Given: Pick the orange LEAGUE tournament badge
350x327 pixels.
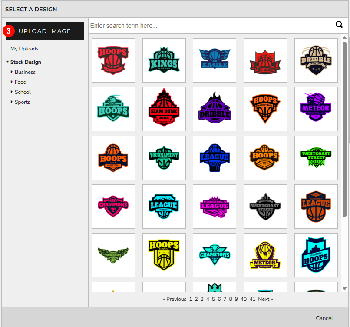Looking at the screenshot, I should [316, 207].
